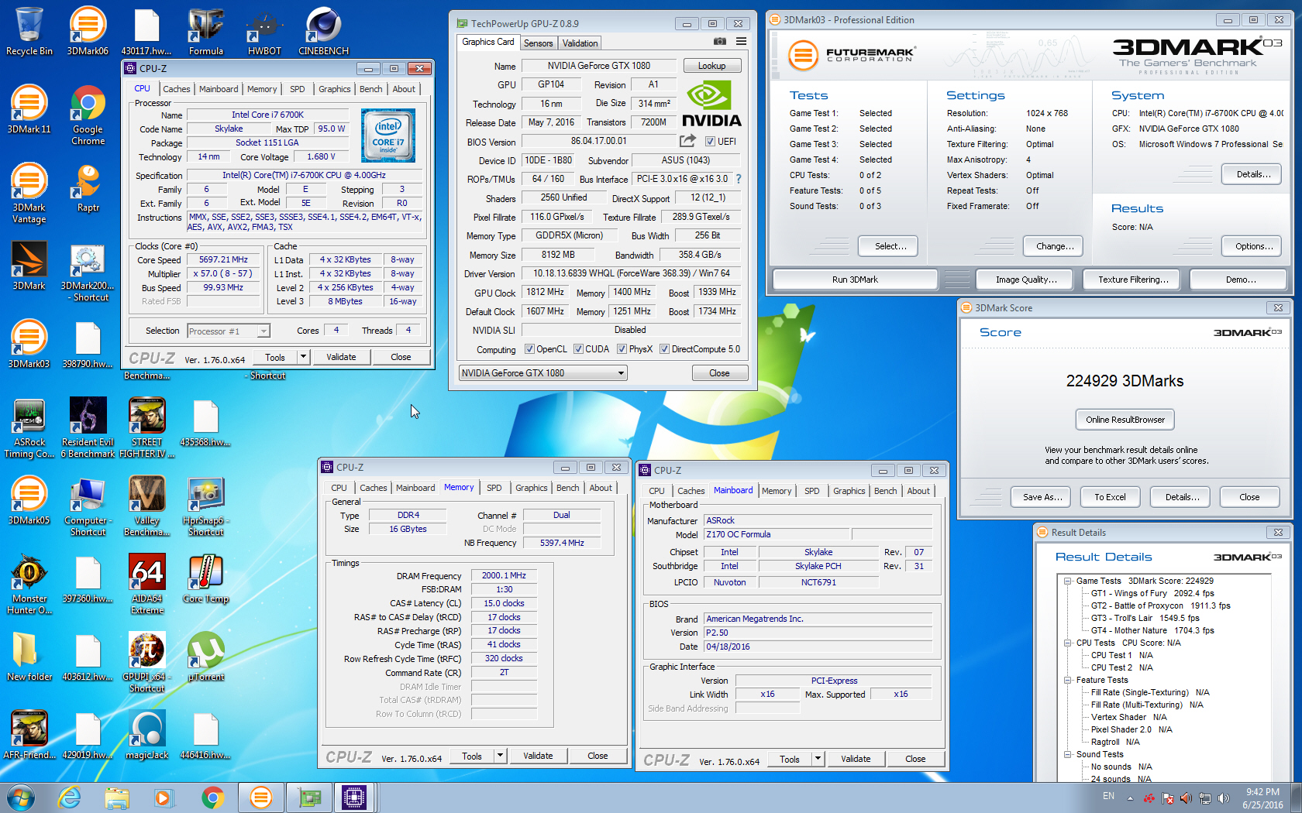Collapse the Feature Tests tree node

coord(1067,680)
